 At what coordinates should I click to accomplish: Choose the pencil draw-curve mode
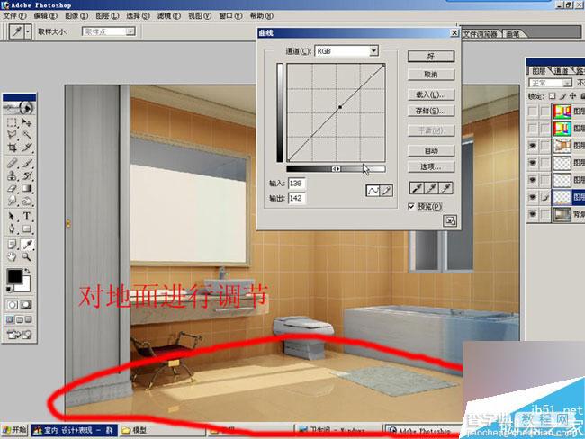[386, 191]
